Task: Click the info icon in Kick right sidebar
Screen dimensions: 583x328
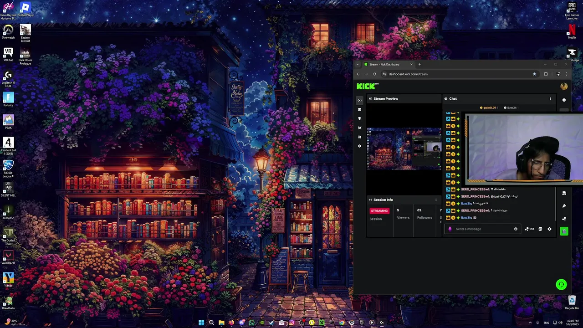Action: [564, 100]
